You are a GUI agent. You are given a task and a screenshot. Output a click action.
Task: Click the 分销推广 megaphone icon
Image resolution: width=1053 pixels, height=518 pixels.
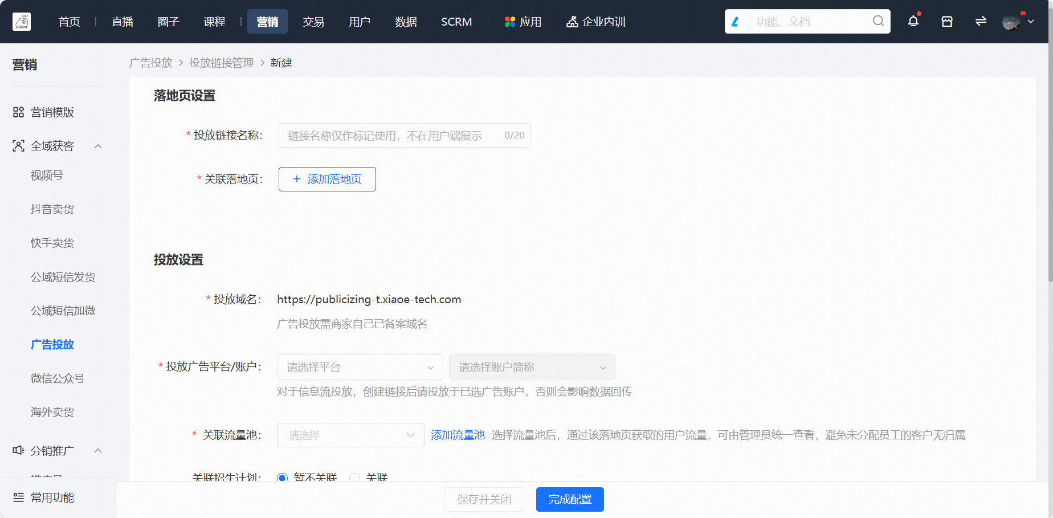pos(18,450)
